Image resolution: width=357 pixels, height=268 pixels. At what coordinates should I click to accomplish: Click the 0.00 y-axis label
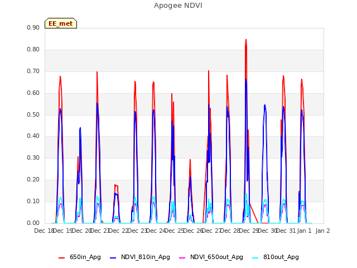tap(33, 223)
